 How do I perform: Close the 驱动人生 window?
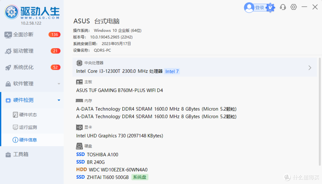point(315,7)
